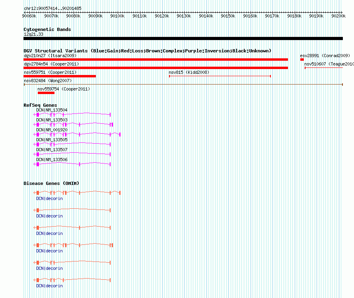Click the DCN|NM_133503 label text
Image resolution: width=354 pixels, height=298 pixels.
pyautogui.click(x=52, y=120)
